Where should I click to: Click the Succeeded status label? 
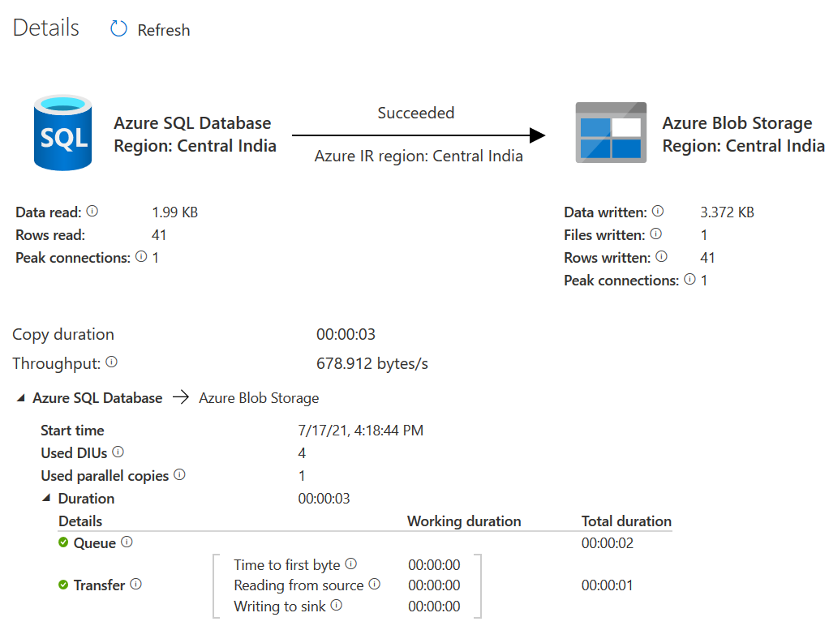(x=415, y=113)
